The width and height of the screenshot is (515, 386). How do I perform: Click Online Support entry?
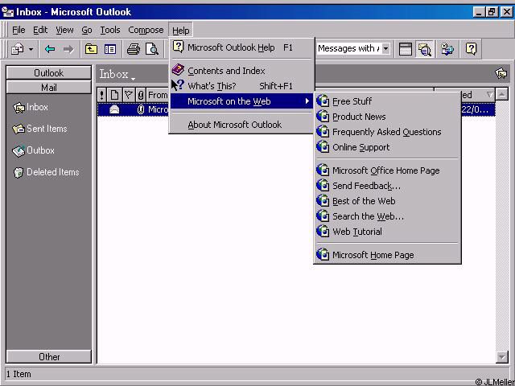pyautogui.click(x=388, y=147)
